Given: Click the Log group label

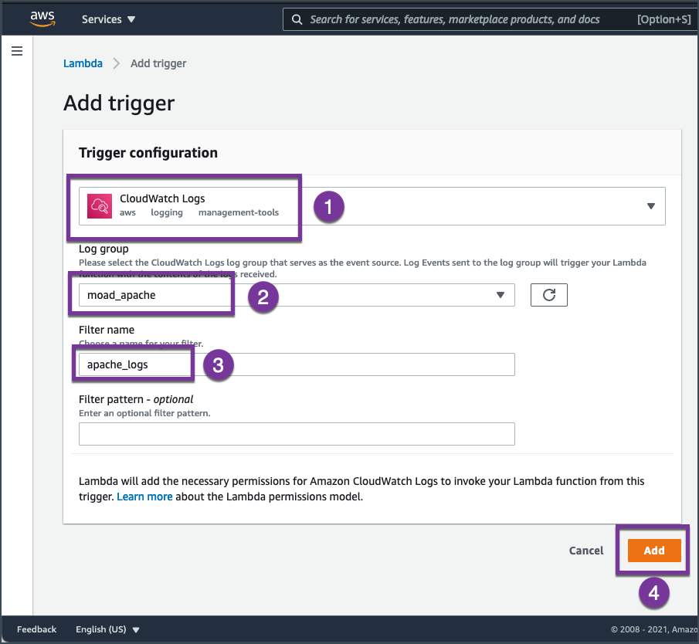Looking at the screenshot, I should (103, 249).
